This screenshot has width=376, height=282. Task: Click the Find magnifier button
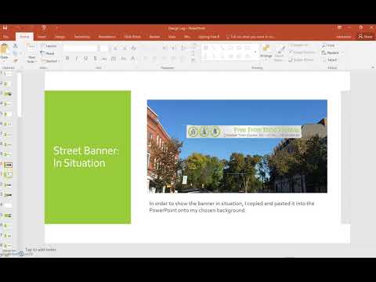click(328, 45)
